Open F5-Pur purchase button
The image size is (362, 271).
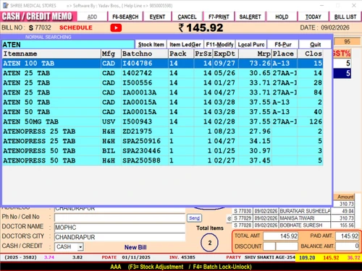283,45
